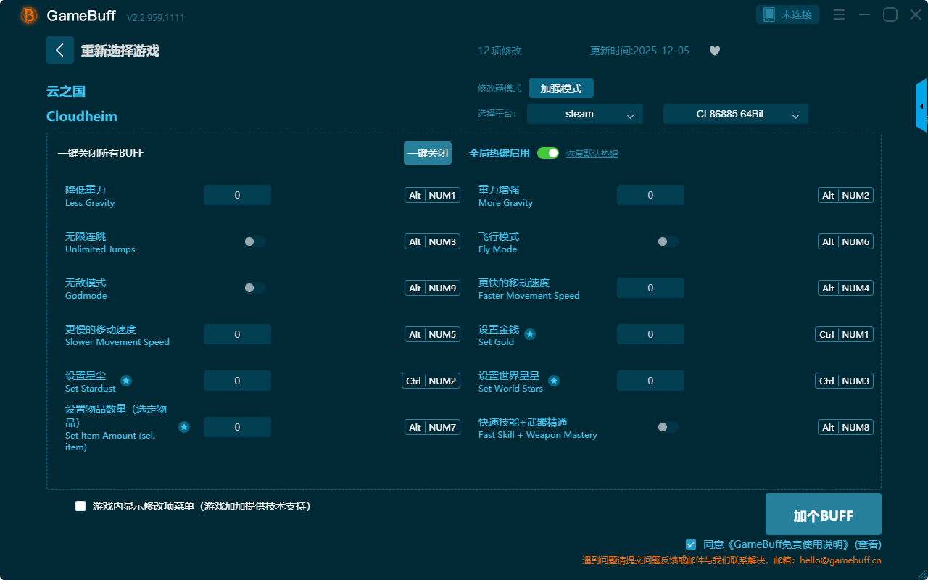Click the star icon beside Set Stardust

click(x=126, y=381)
